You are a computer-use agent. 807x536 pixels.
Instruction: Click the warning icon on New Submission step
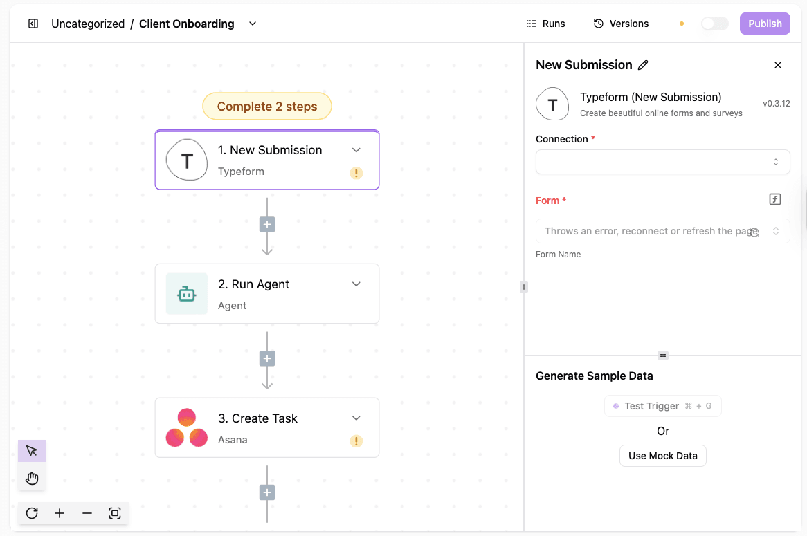[356, 173]
